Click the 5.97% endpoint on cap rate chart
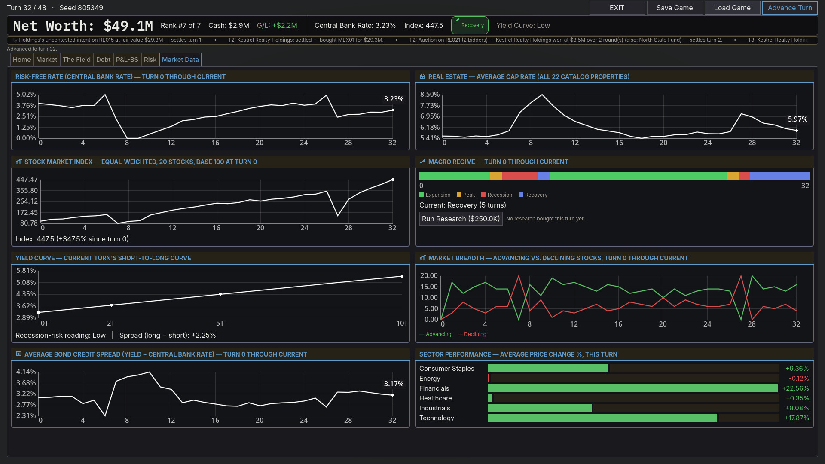 pyautogui.click(x=797, y=130)
